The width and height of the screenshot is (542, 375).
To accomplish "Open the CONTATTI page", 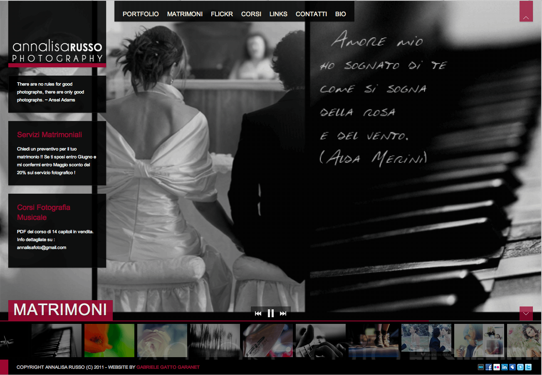I will pyautogui.click(x=311, y=14).
